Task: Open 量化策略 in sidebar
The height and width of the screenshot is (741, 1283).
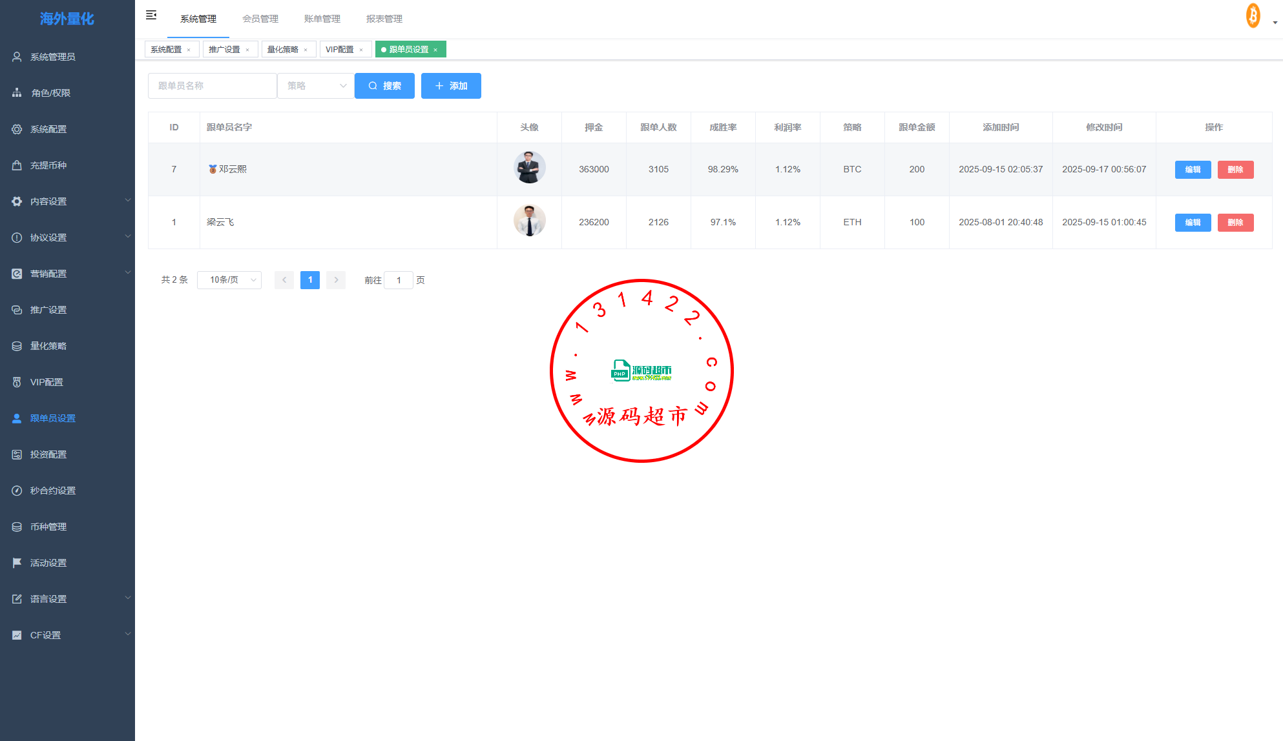Action: 48,346
